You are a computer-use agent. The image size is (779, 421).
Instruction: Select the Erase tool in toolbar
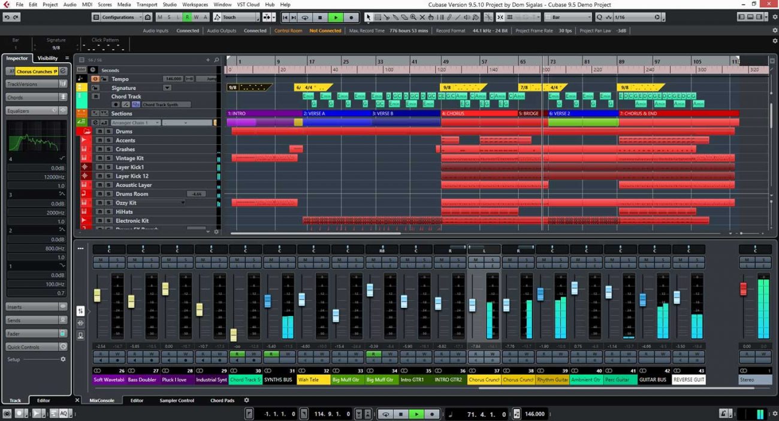404,17
